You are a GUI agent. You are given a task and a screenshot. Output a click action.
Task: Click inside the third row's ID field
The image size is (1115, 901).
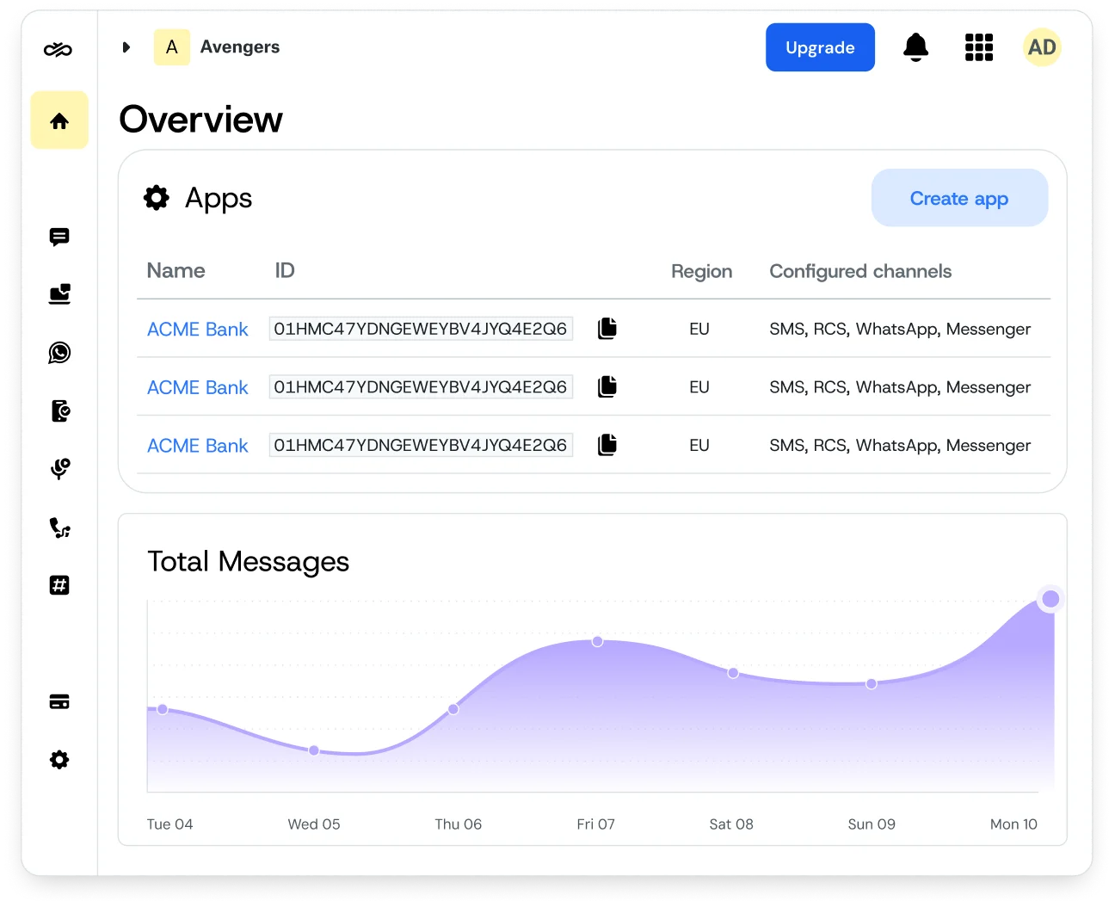pyautogui.click(x=421, y=445)
